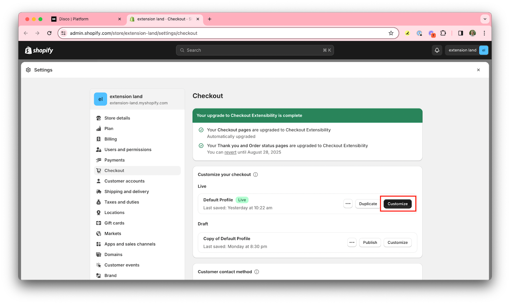
Task: Click the Domains icon
Action: 99,255
